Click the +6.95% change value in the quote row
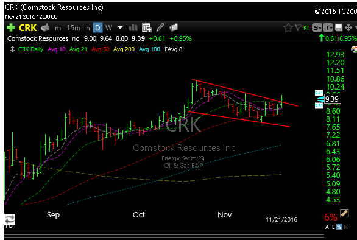 (181, 38)
